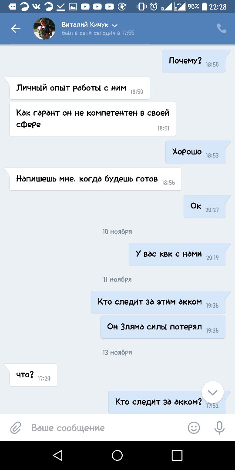
Task: Open the profile avatar of Виталий Кичук
Action: pos(44,28)
